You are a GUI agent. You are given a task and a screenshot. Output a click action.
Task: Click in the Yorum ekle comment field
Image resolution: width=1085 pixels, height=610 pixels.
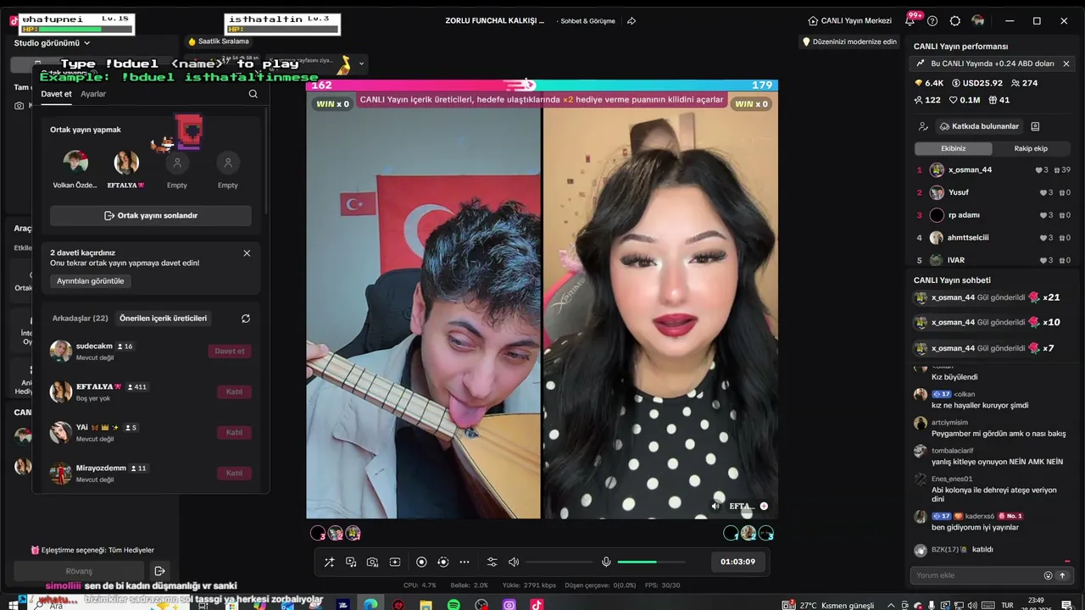pyautogui.click(x=976, y=575)
